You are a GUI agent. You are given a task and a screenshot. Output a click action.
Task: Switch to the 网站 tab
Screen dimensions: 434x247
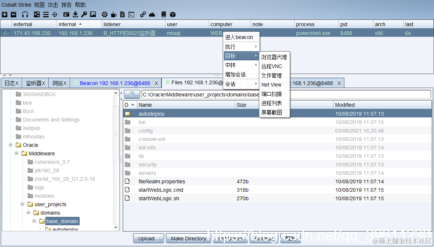[x=59, y=83]
